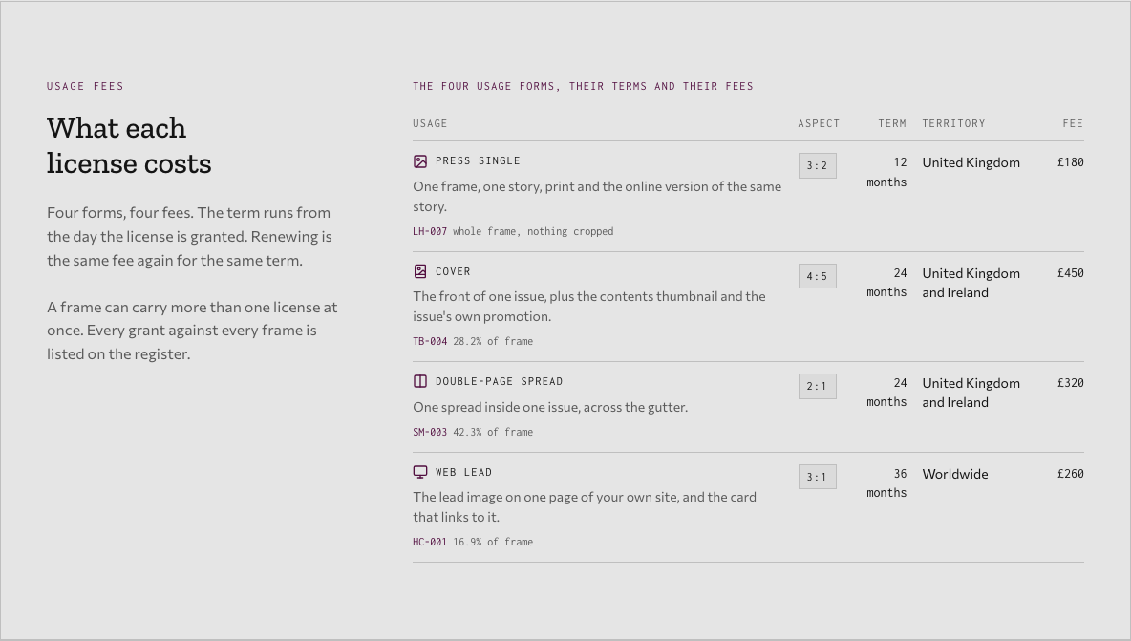
Task: Click the WEB LEAD usage title
Action: [x=464, y=472]
